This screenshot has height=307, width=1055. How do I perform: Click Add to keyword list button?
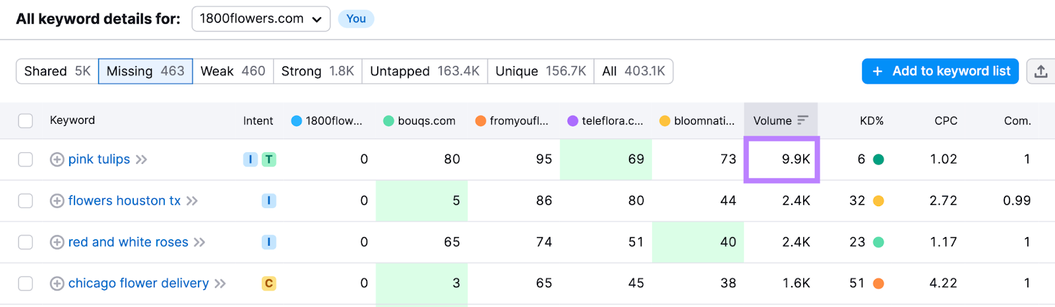(940, 71)
